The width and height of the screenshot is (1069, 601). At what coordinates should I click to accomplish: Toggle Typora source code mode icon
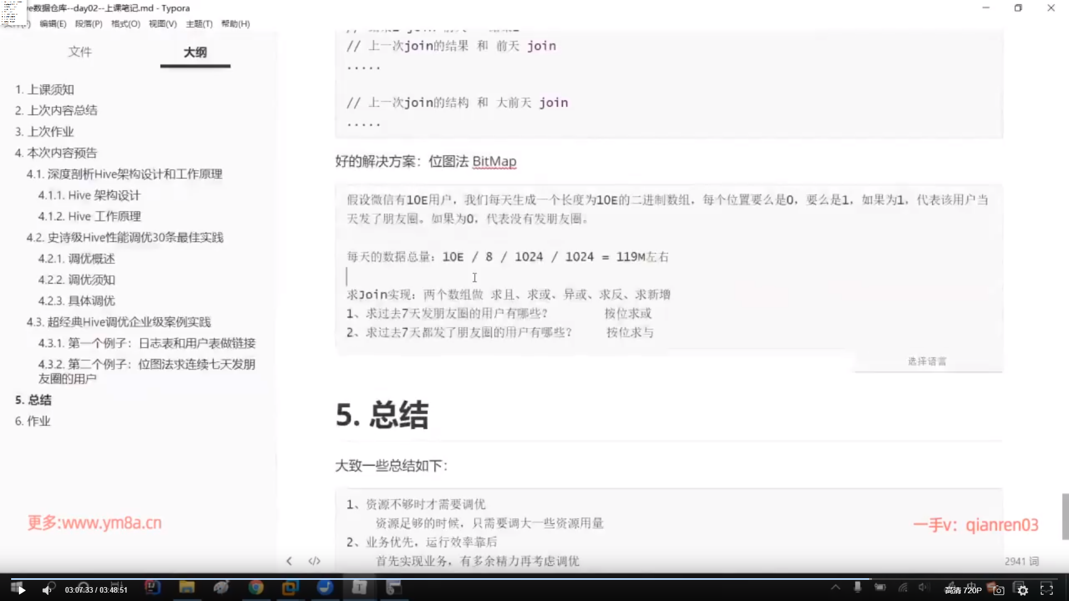tap(314, 561)
